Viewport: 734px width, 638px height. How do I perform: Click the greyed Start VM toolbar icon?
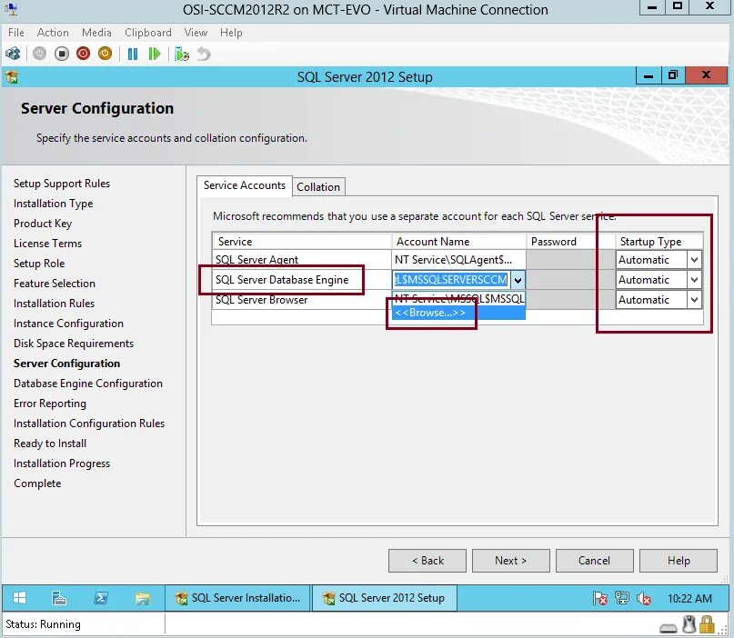(x=39, y=54)
